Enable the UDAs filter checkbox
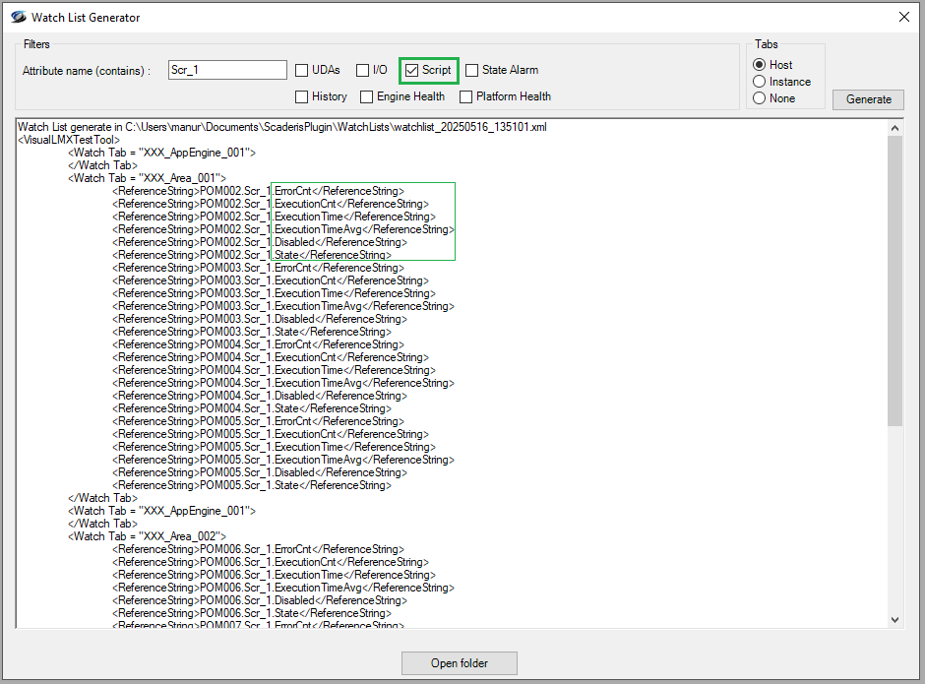The height and width of the screenshot is (684, 925). (303, 70)
